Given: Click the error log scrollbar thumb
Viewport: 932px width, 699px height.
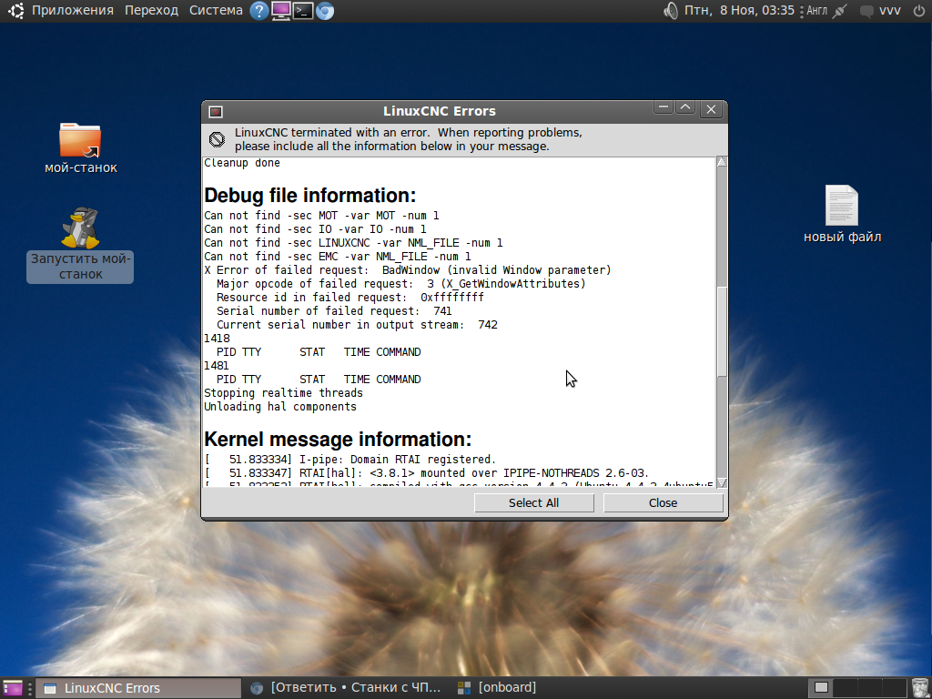Looking at the screenshot, I should (x=722, y=331).
